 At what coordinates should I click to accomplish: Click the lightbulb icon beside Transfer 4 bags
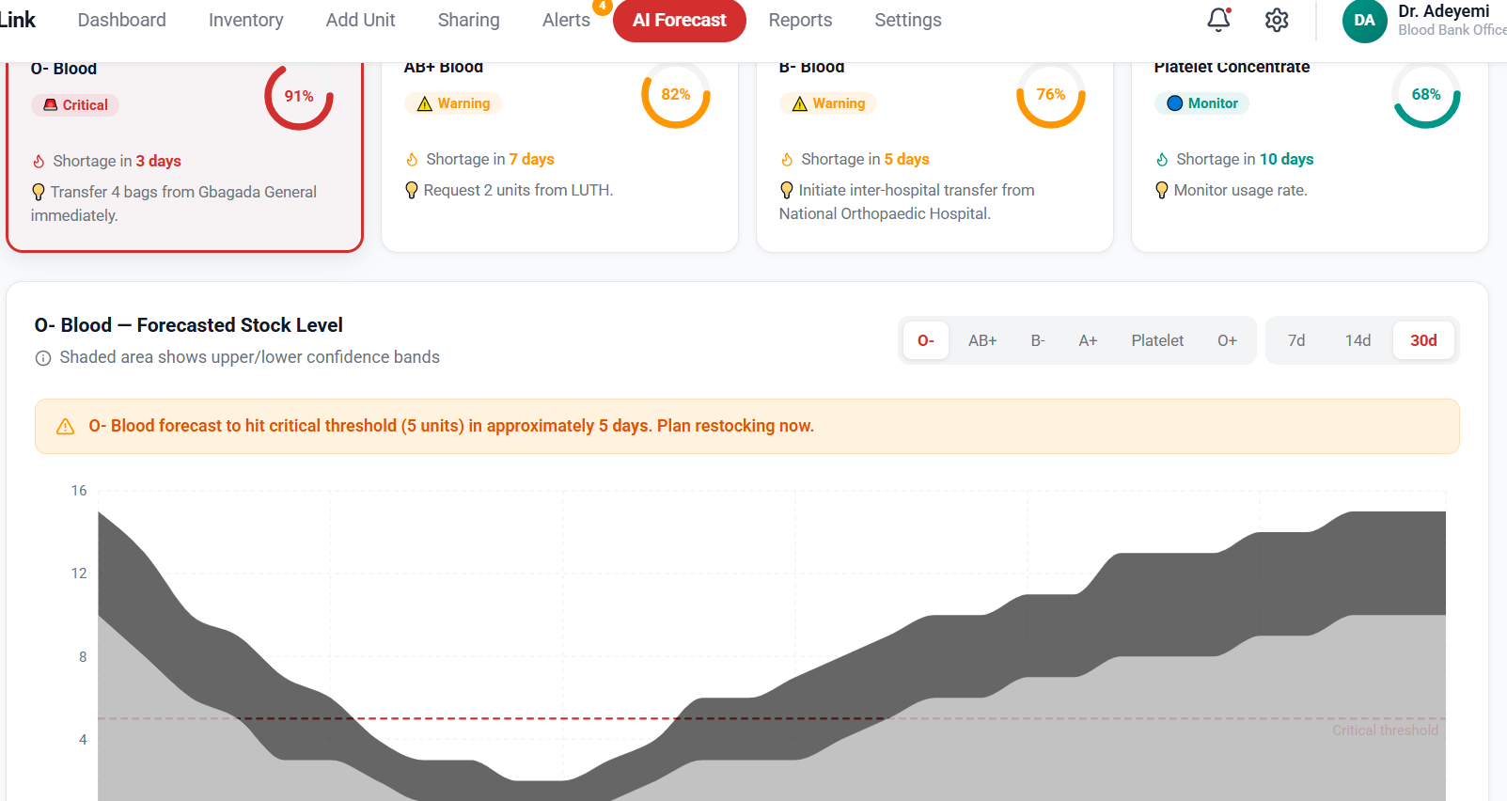coord(39,192)
